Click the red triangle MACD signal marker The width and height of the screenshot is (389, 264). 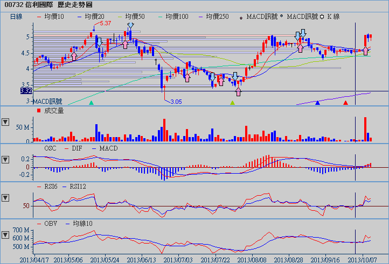tap(346, 102)
